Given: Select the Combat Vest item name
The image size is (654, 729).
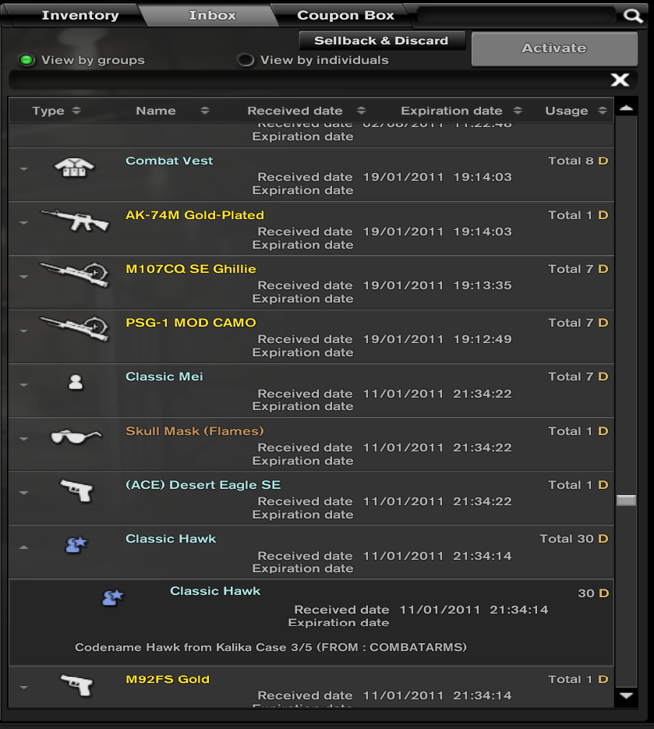Looking at the screenshot, I should [169, 161].
